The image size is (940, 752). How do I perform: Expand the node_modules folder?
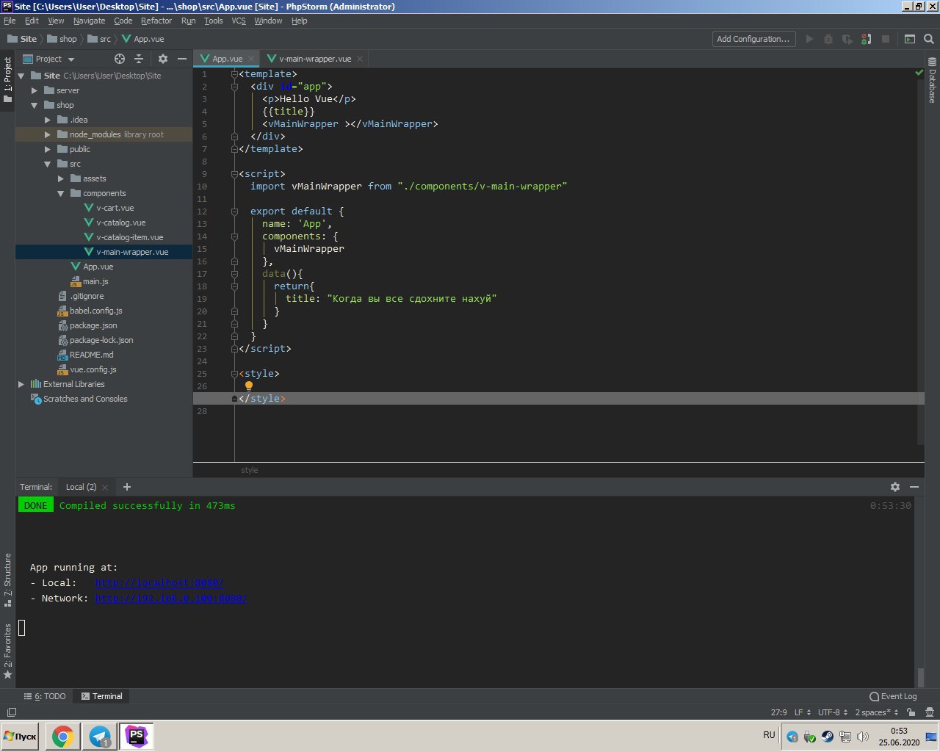click(x=48, y=134)
